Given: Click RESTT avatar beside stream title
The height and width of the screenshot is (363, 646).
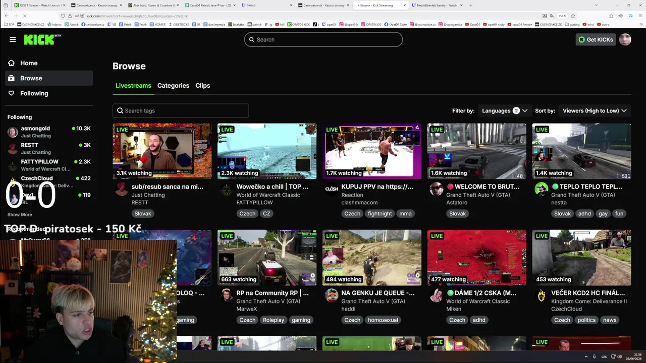Looking at the screenshot, I should pos(122,189).
